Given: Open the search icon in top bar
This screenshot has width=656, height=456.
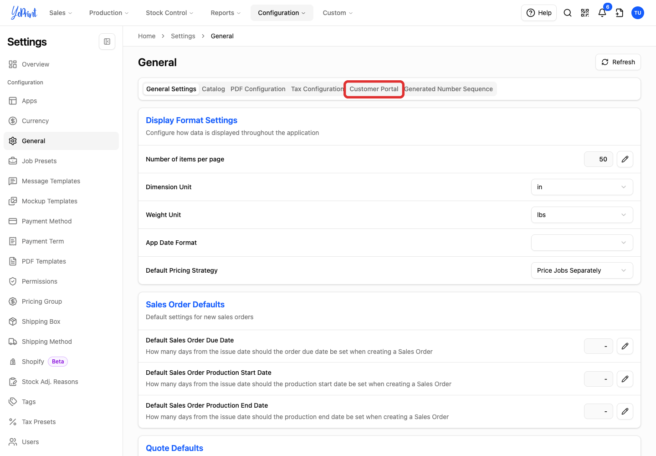Looking at the screenshot, I should (568, 13).
